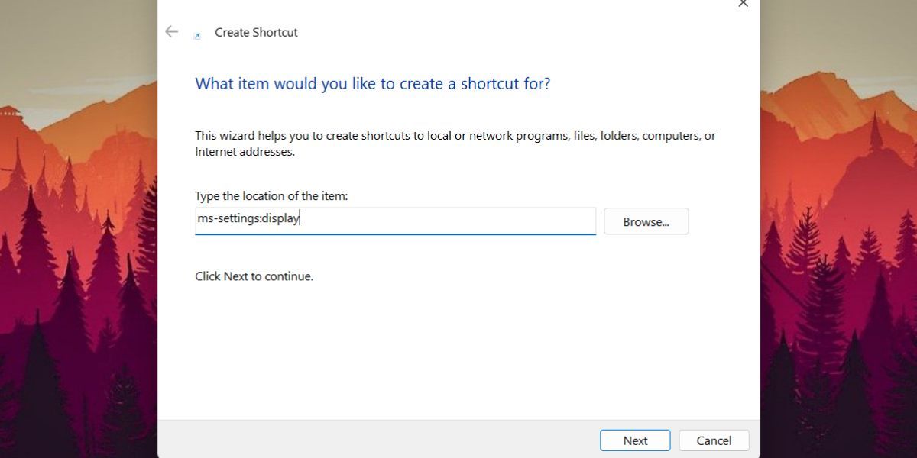This screenshot has height=458, width=917.
Task: Click Next to continue the wizard
Action: coord(635,440)
